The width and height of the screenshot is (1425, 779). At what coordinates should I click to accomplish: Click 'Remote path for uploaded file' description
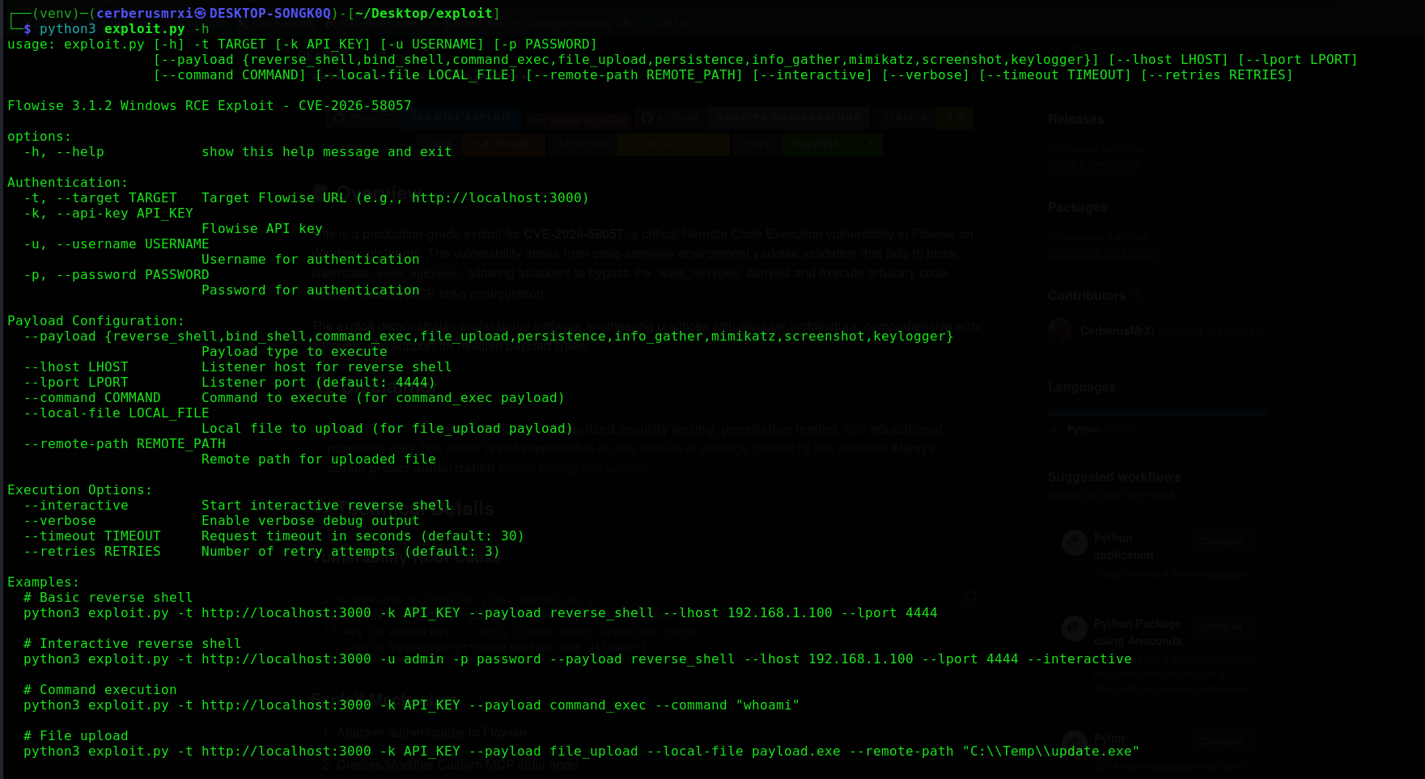click(x=319, y=459)
